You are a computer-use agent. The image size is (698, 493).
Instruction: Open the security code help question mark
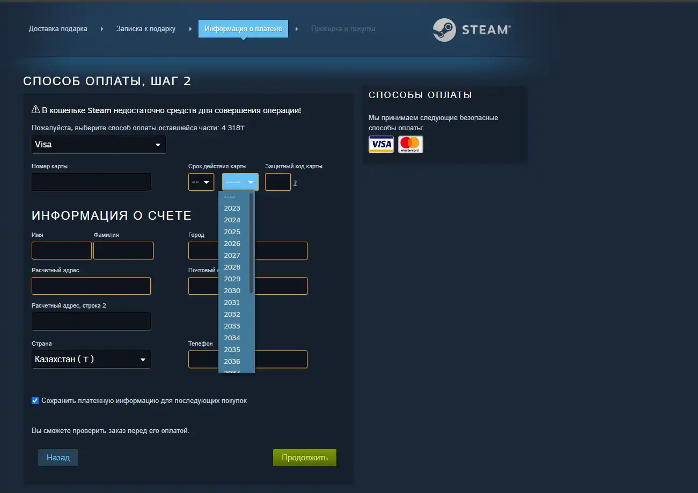tap(295, 183)
